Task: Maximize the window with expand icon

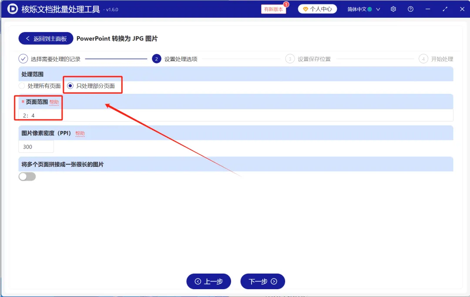Action: coord(445,9)
